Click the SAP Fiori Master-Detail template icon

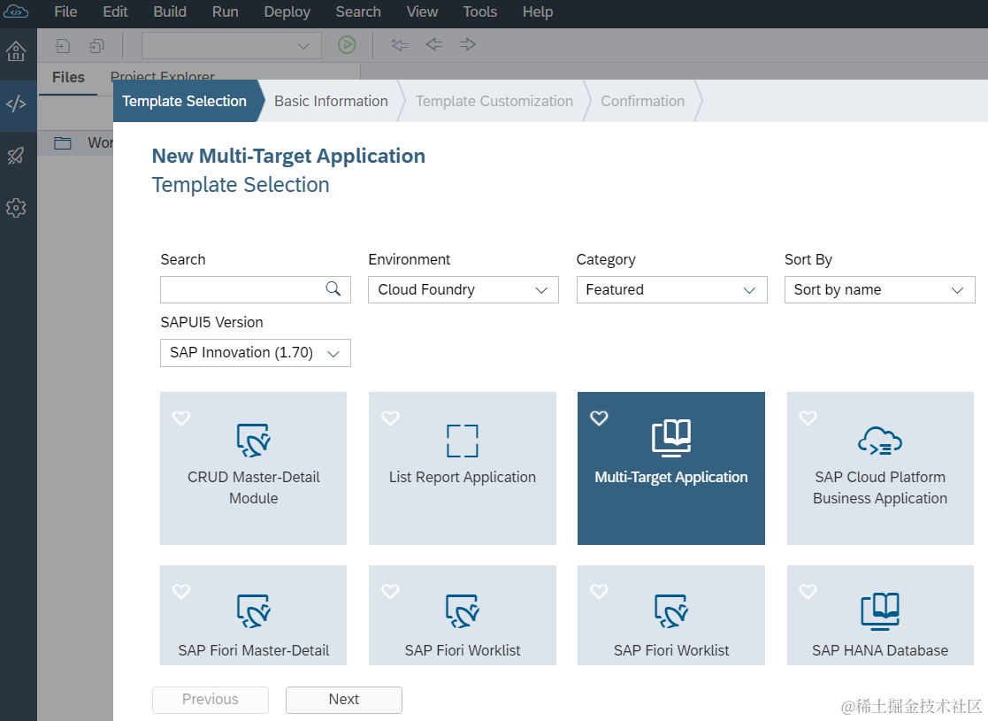pyautogui.click(x=253, y=610)
